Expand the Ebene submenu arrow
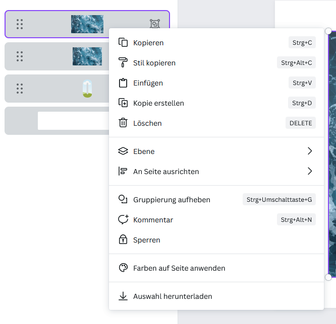This screenshot has width=336, height=324. (310, 151)
